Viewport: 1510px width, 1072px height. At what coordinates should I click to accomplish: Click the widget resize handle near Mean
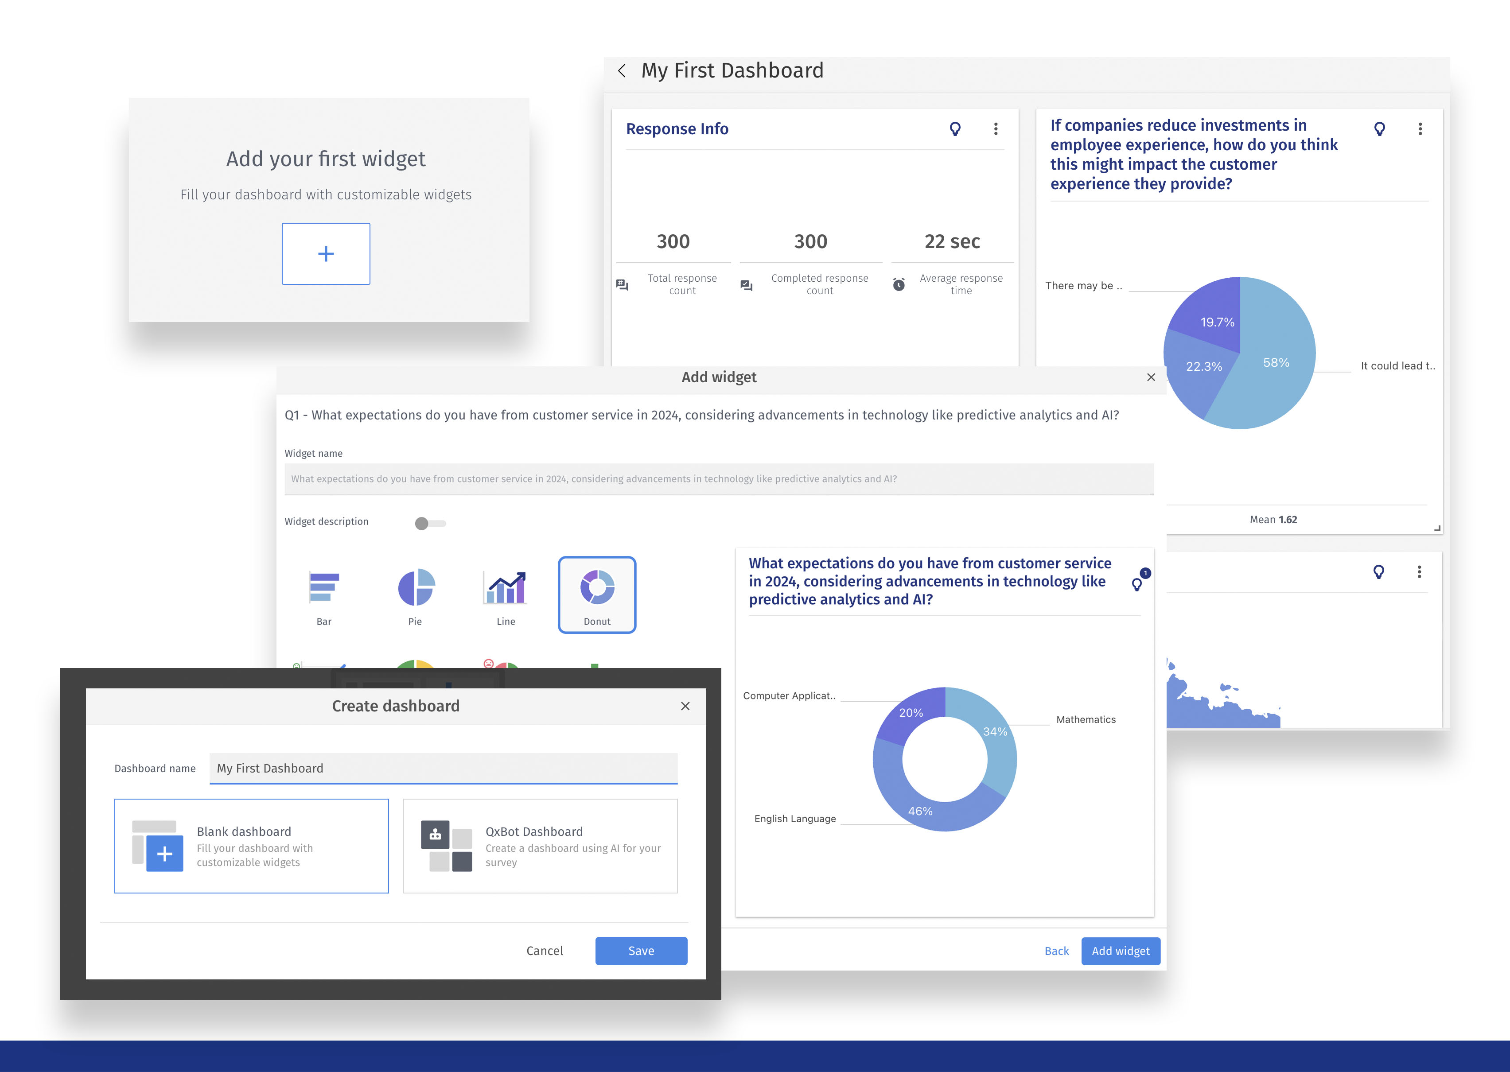1437,528
